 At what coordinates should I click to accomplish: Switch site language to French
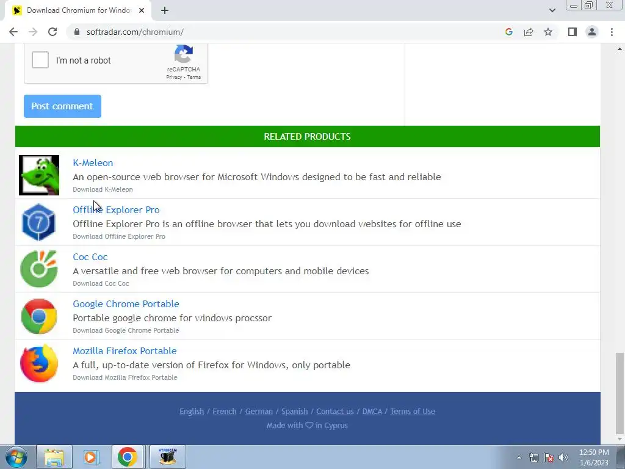[x=225, y=411]
